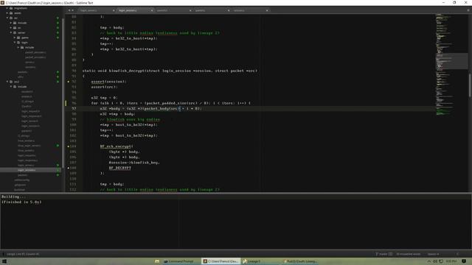Click the Finished in build output text
Image resolution: width=472 pixels, height=265 pixels.
(x=21, y=202)
